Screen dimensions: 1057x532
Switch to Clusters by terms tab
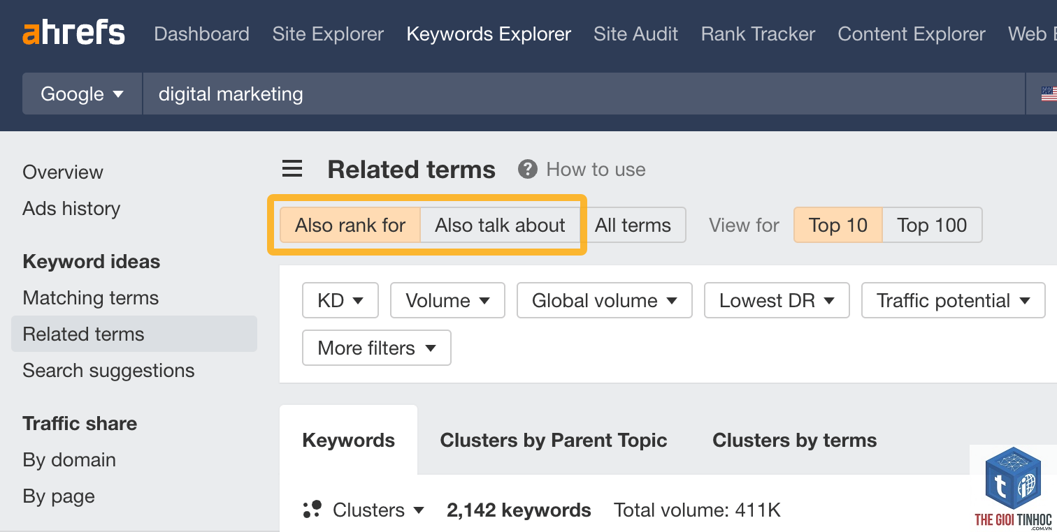(x=794, y=440)
